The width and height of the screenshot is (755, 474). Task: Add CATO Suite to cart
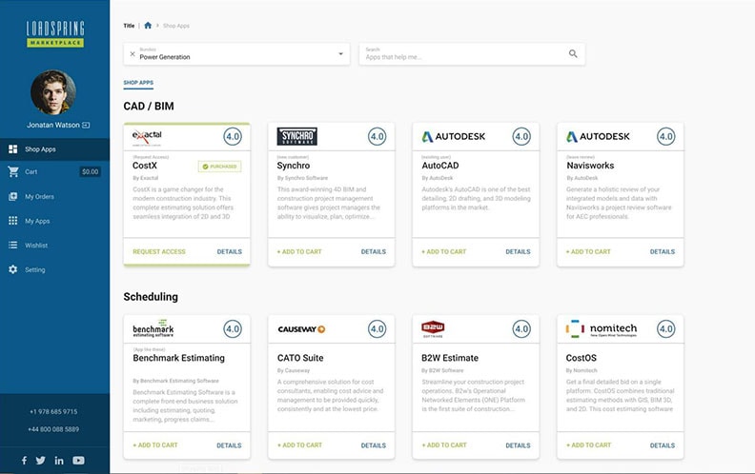pyautogui.click(x=299, y=445)
